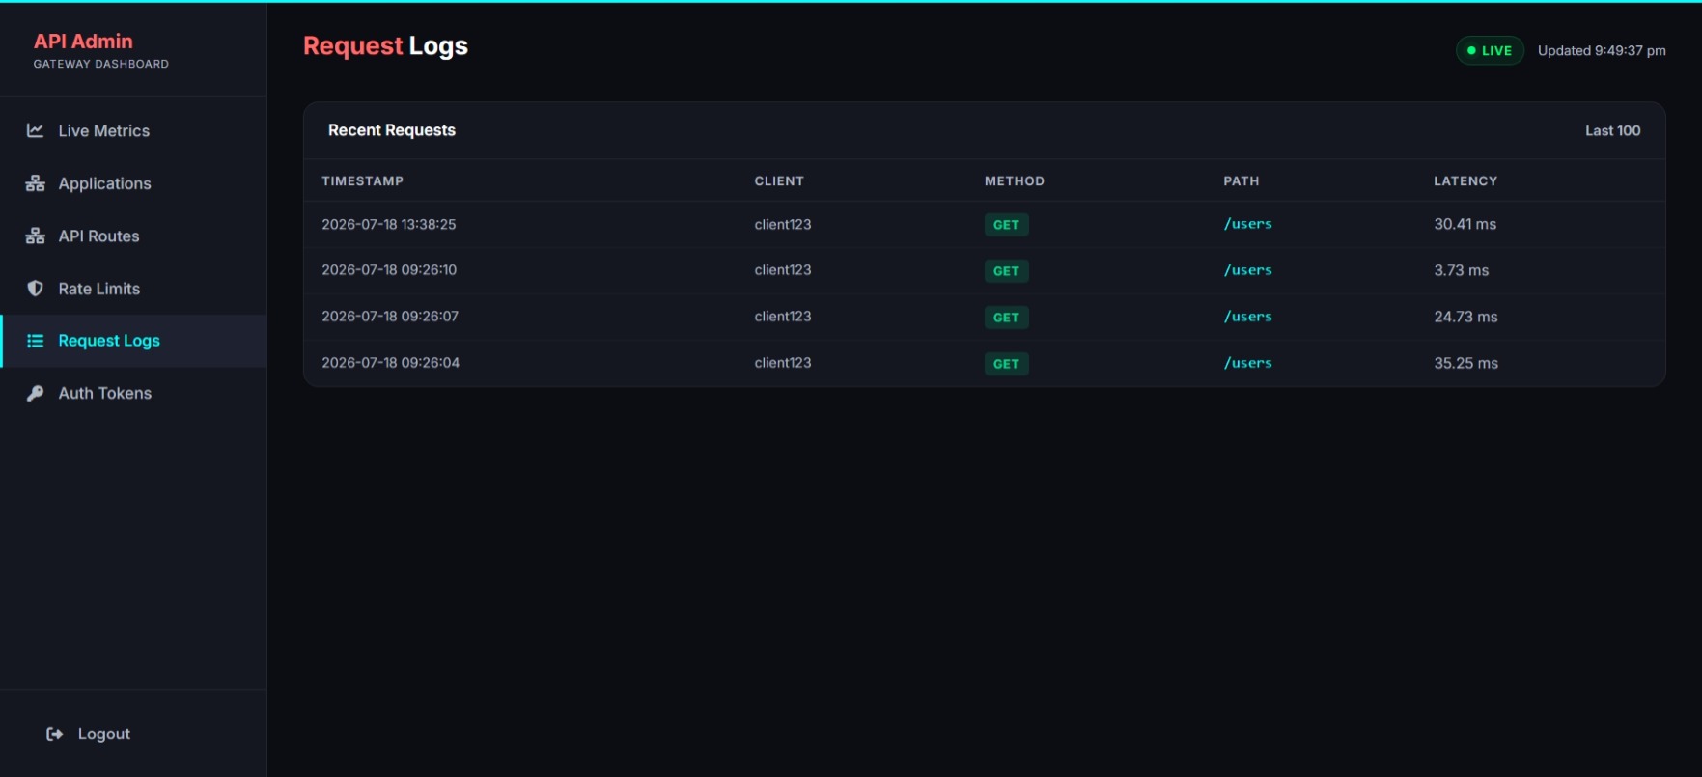Click the Rate Limits shield icon
Screen dimensions: 1702x777
point(35,289)
